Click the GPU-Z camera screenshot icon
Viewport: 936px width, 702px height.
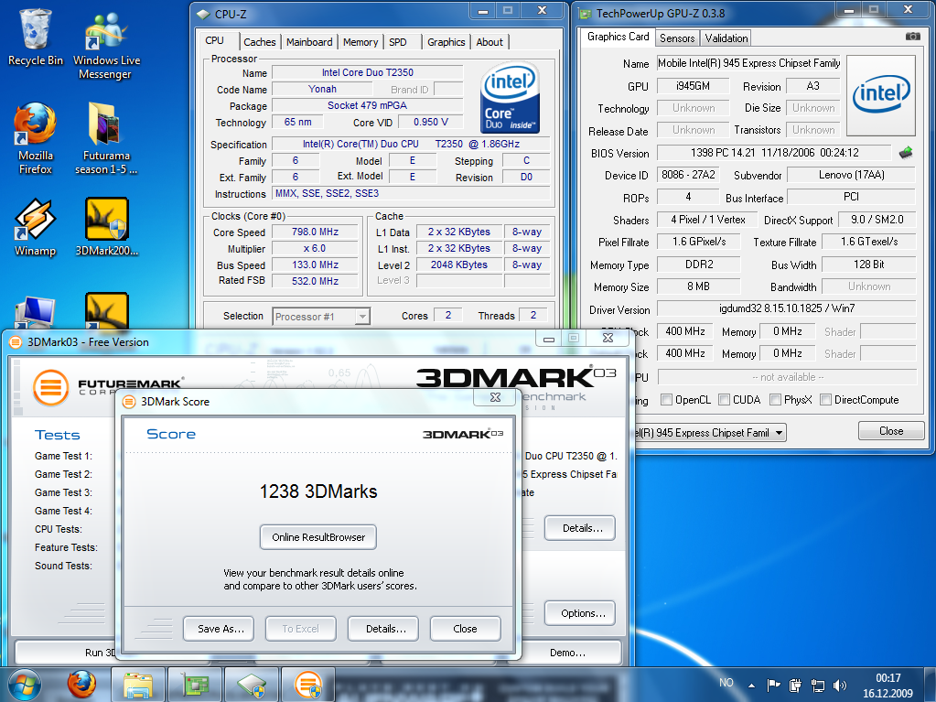coord(913,37)
